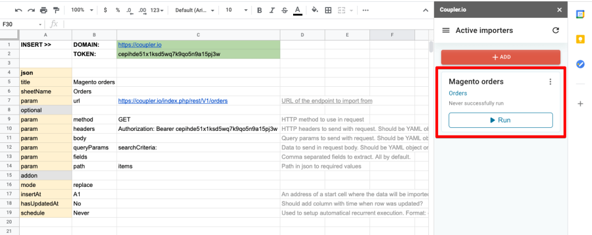
Task: Get add-ons with the plus icon
Action: (580, 104)
